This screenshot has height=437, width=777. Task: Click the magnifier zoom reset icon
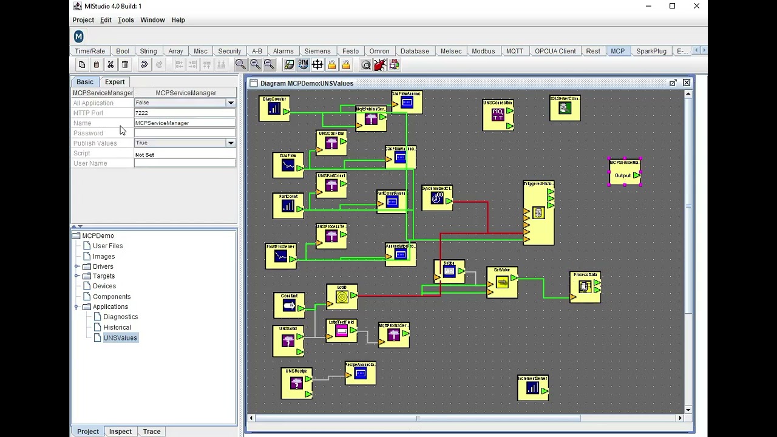coord(240,65)
